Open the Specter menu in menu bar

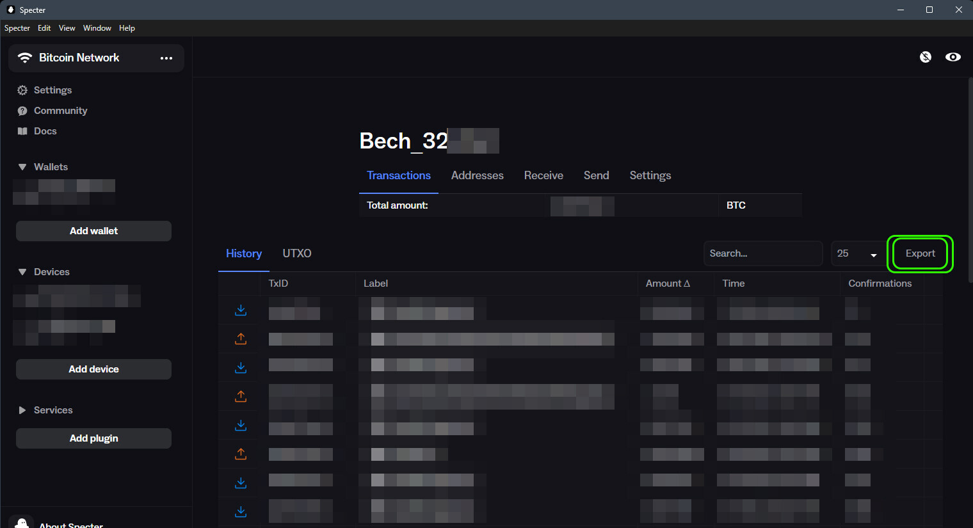[17, 28]
